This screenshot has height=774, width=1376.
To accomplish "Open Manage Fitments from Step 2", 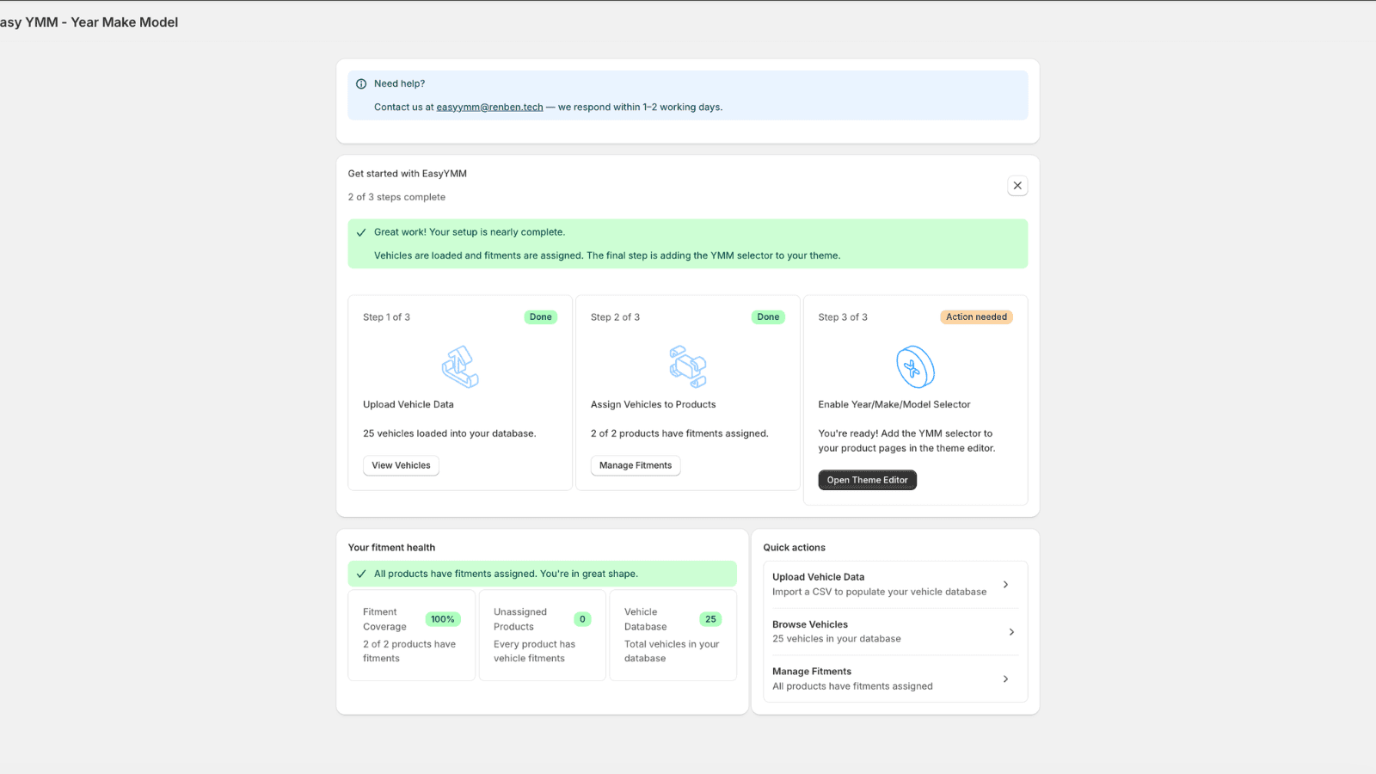I will coord(636,465).
